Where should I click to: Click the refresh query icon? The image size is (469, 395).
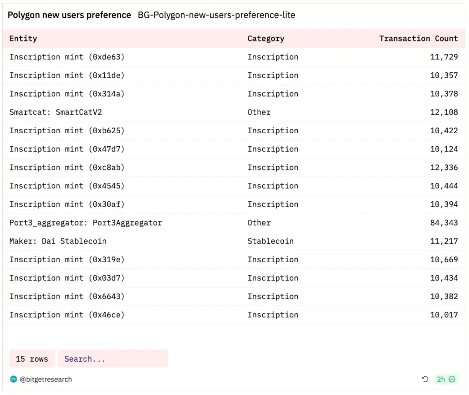pyautogui.click(x=425, y=379)
